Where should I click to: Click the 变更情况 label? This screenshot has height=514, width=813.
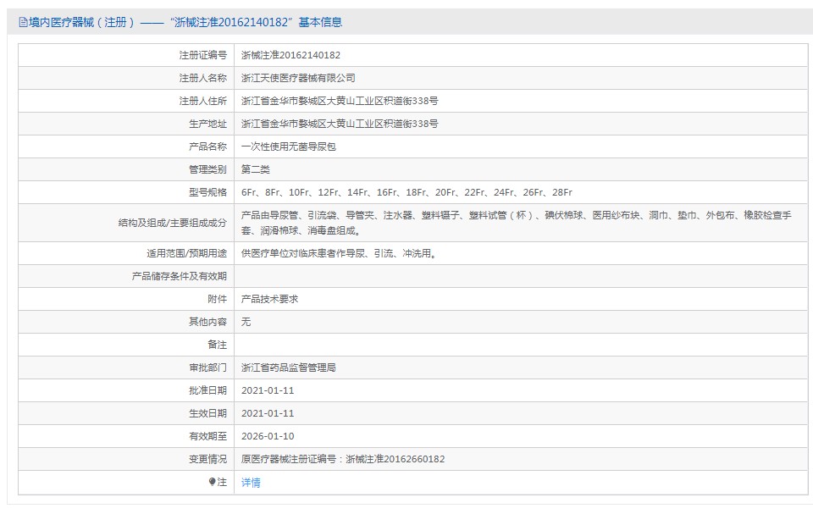(x=208, y=459)
